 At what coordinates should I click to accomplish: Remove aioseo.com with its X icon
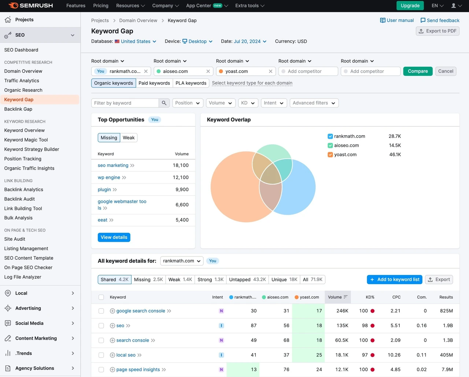pyautogui.click(x=208, y=71)
